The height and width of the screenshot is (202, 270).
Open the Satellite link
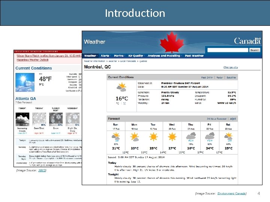click(231, 77)
